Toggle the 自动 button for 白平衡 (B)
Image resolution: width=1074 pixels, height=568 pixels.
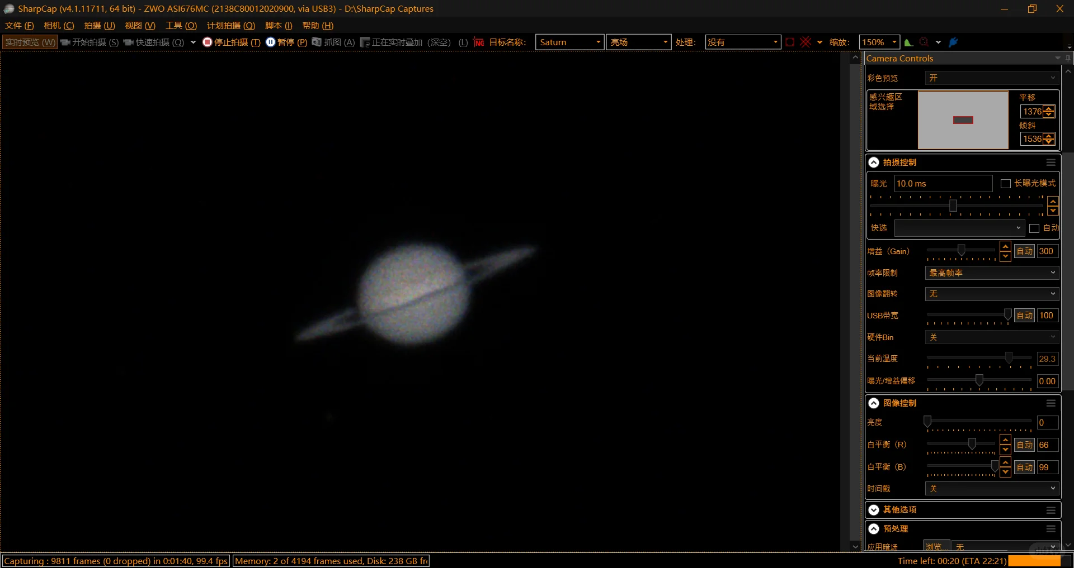tap(1025, 467)
